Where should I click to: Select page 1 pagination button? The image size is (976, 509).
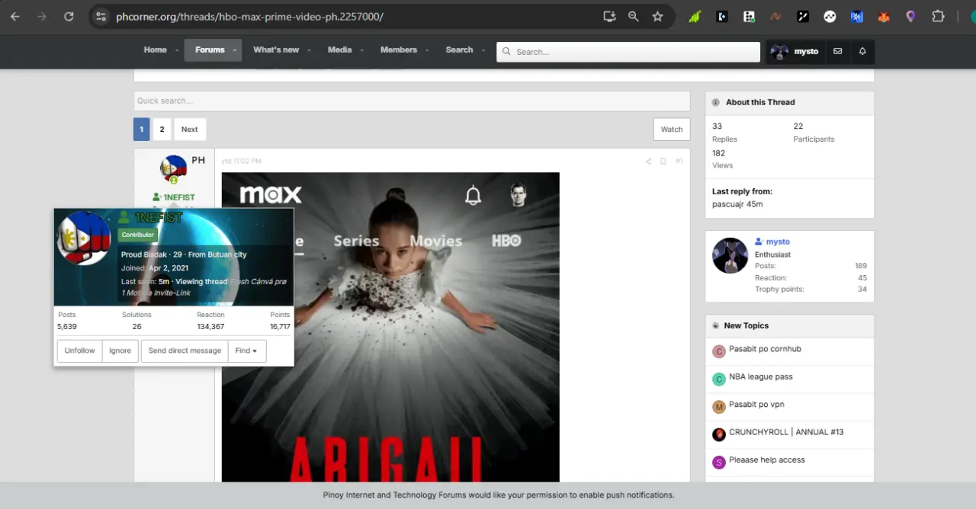141,130
